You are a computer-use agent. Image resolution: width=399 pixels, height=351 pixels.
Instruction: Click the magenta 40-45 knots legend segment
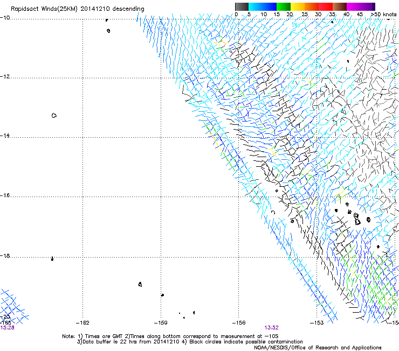click(354, 6)
